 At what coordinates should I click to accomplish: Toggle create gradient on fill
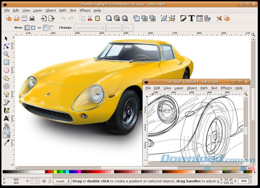coord(45,28)
